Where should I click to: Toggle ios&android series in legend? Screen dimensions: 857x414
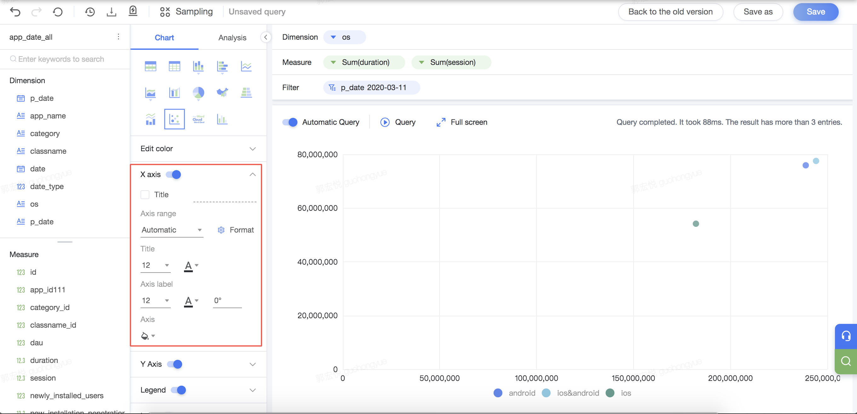click(x=570, y=393)
